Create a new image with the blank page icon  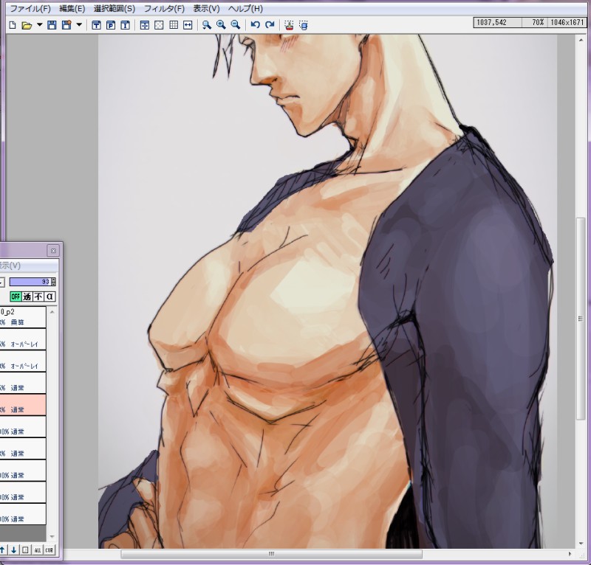(x=13, y=25)
